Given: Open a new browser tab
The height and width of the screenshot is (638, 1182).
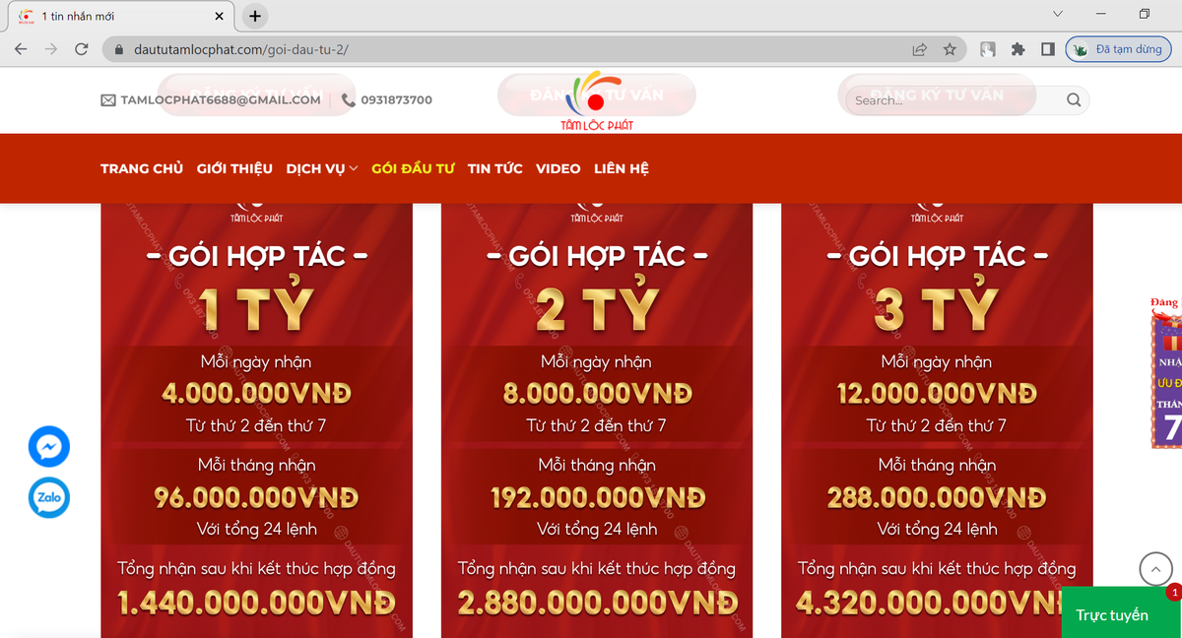Looking at the screenshot, I should coord(255,16).
